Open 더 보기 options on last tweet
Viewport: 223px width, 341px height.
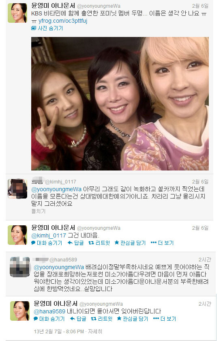165,319
